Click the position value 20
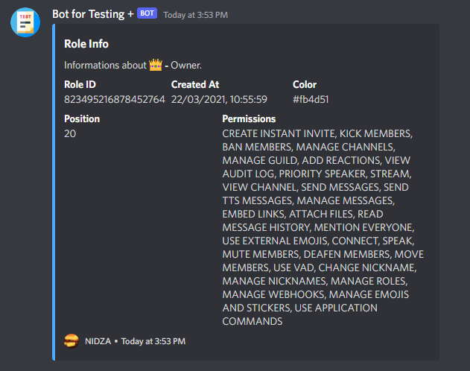This screenshot has width=470, height=371. tap(70, 133)
